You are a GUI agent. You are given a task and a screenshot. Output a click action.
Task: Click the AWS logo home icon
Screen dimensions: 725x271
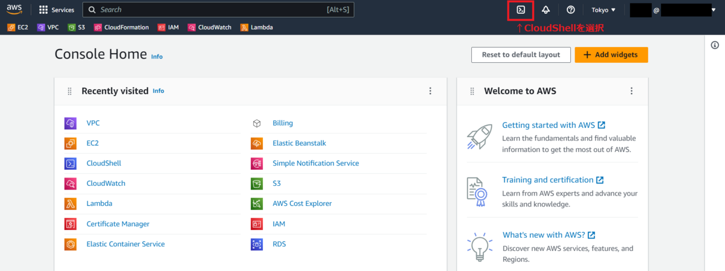[x=14, y=10]
